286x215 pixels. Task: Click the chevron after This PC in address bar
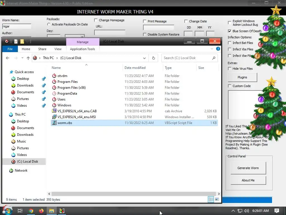57,58
